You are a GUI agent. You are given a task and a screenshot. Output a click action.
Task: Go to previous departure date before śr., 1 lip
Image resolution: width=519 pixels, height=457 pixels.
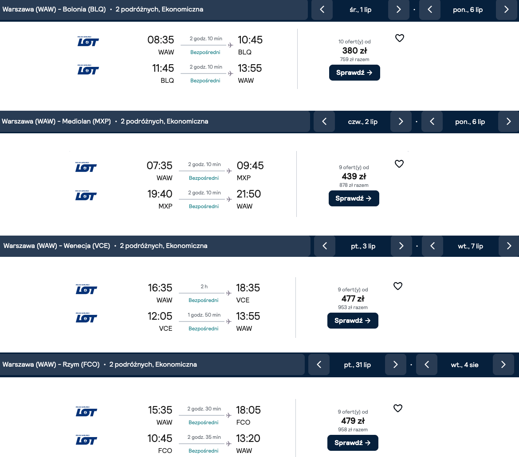point(322,9)
